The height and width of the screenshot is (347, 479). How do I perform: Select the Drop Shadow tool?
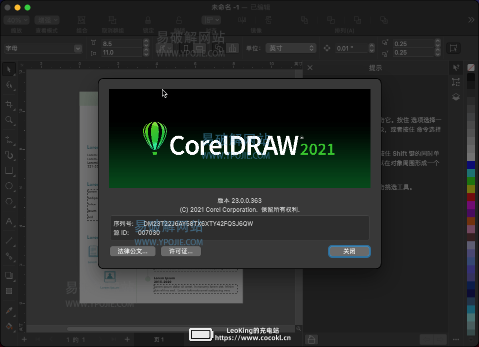(x=9, y=275)
